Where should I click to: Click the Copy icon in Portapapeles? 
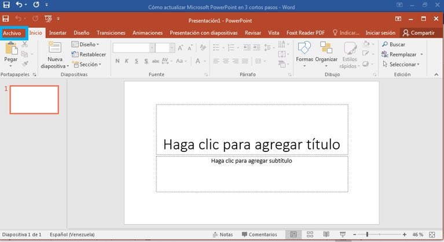pos(25,54)
